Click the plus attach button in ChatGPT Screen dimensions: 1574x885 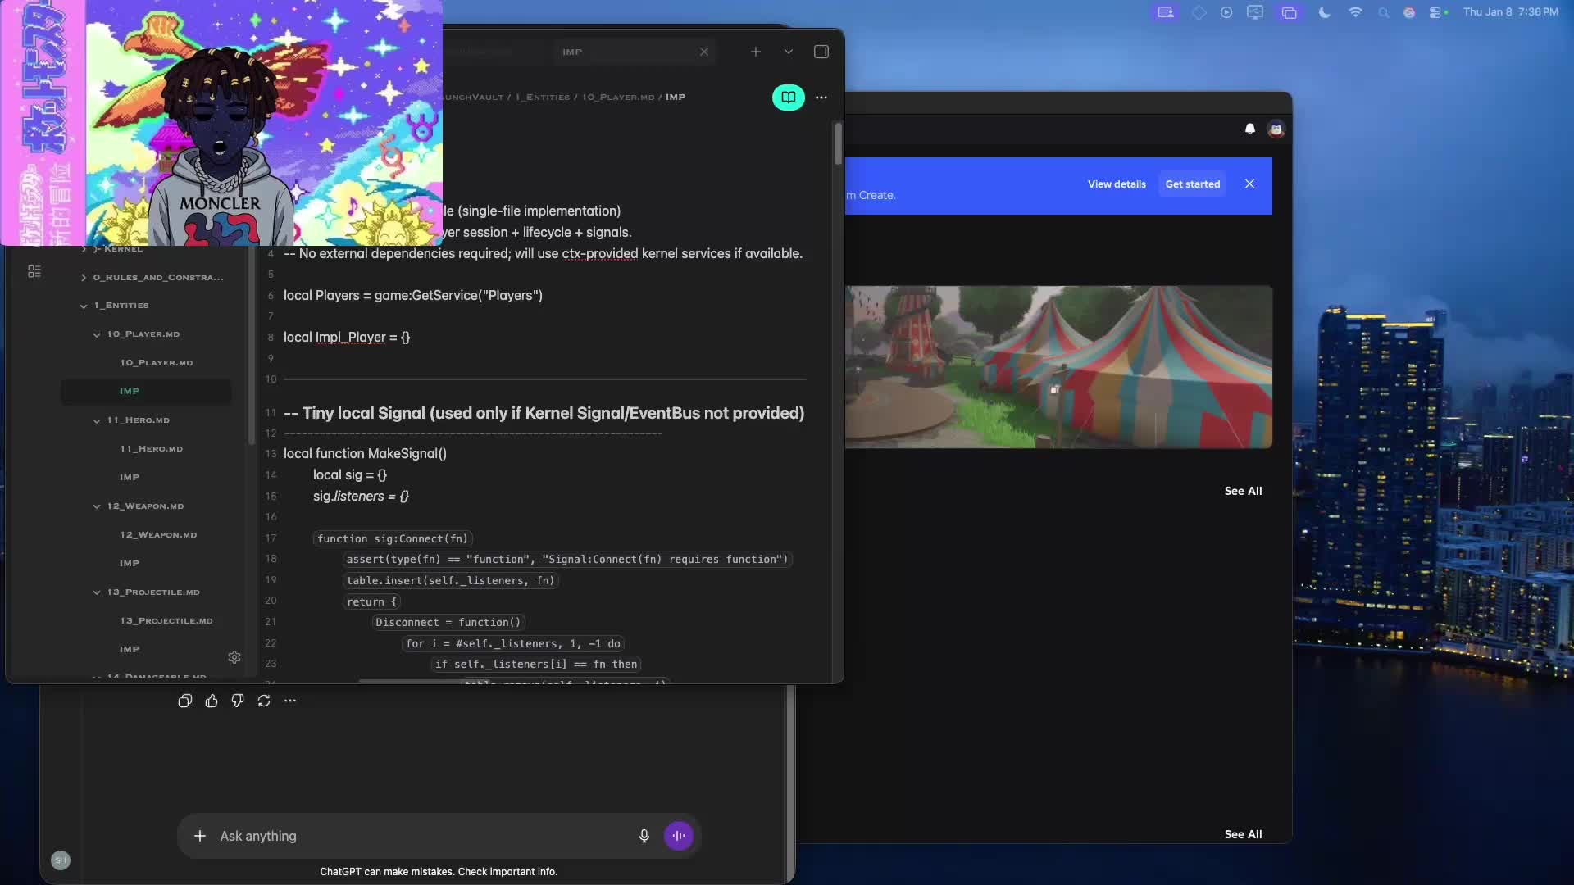point(199,836)
